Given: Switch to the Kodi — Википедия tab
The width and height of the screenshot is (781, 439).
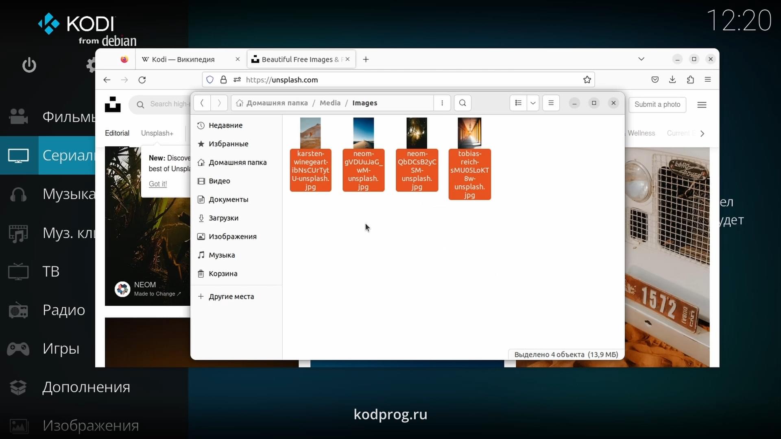Looking at the screenshot, I should 183,59.
